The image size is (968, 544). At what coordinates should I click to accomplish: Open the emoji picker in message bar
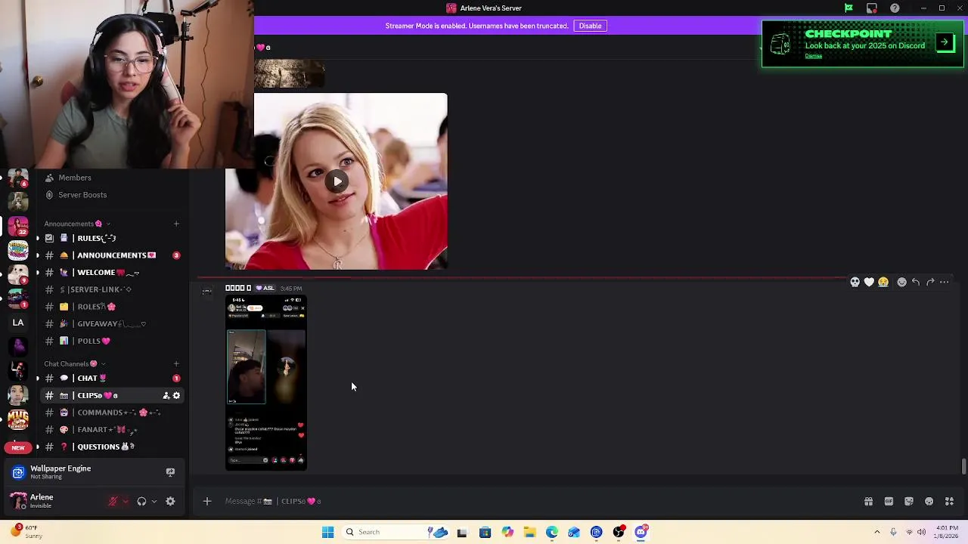929,501
